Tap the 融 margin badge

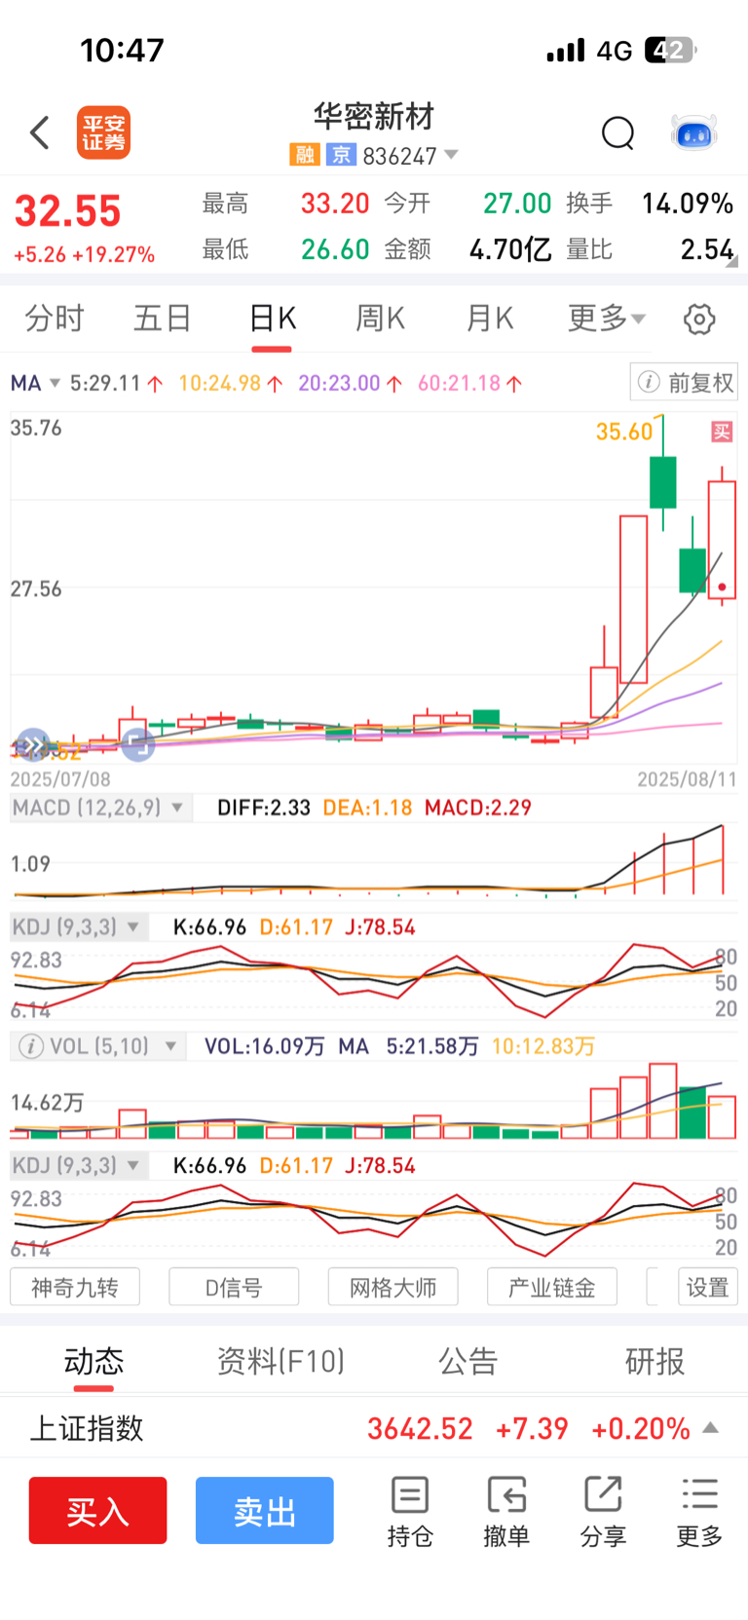(x=305, y=155)
